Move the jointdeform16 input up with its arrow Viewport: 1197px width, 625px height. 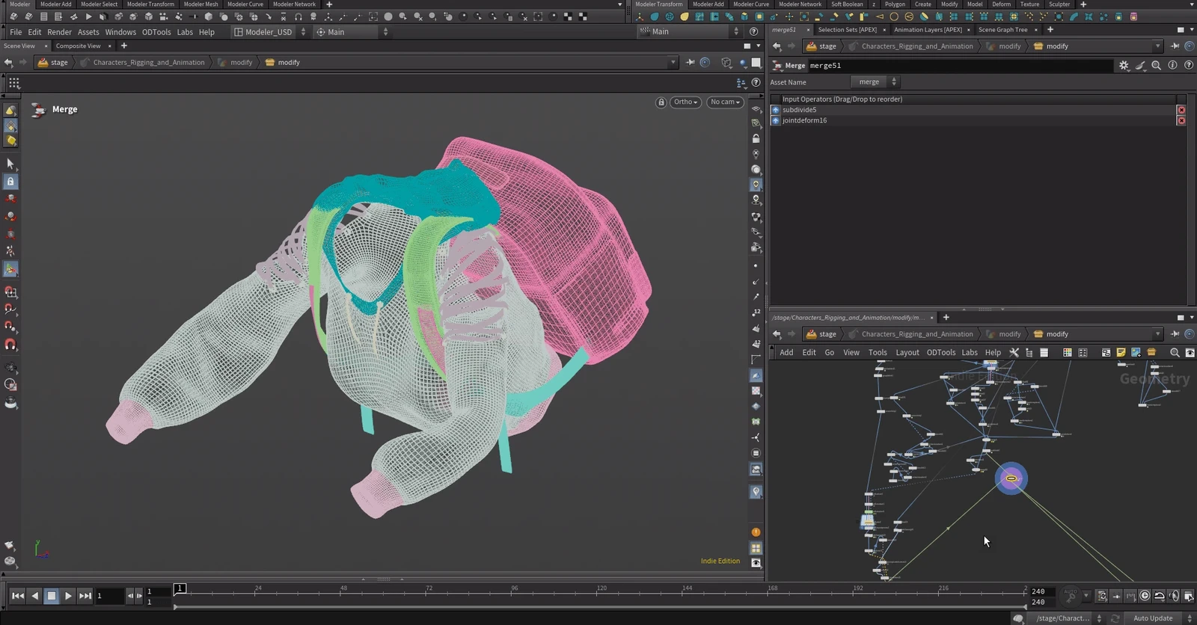775,120
